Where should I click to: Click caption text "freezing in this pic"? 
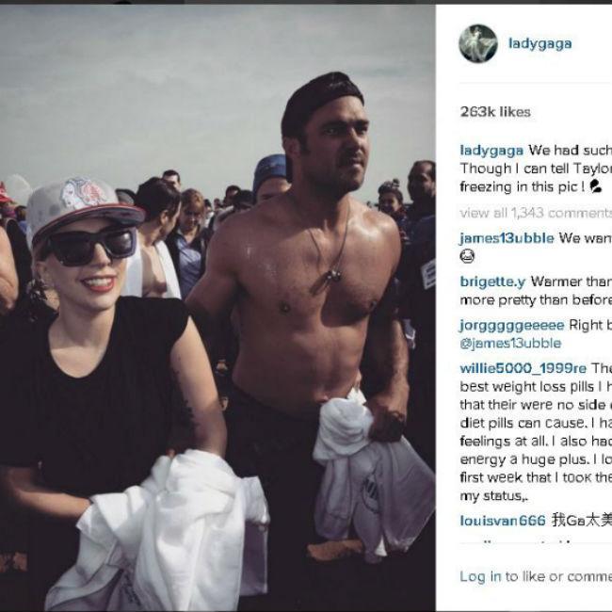523,187
